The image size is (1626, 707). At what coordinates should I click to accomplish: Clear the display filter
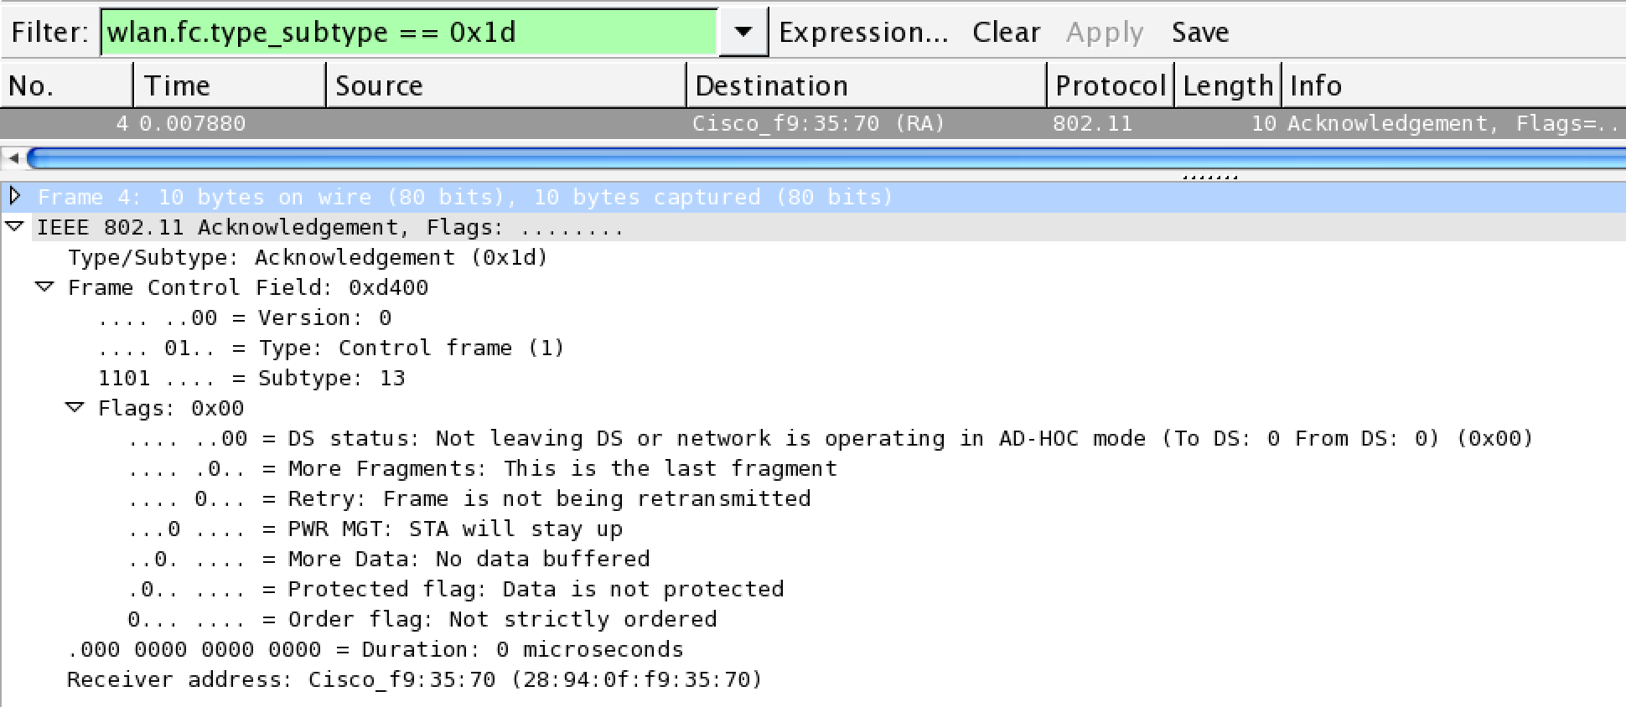[x=1006, y=32]
